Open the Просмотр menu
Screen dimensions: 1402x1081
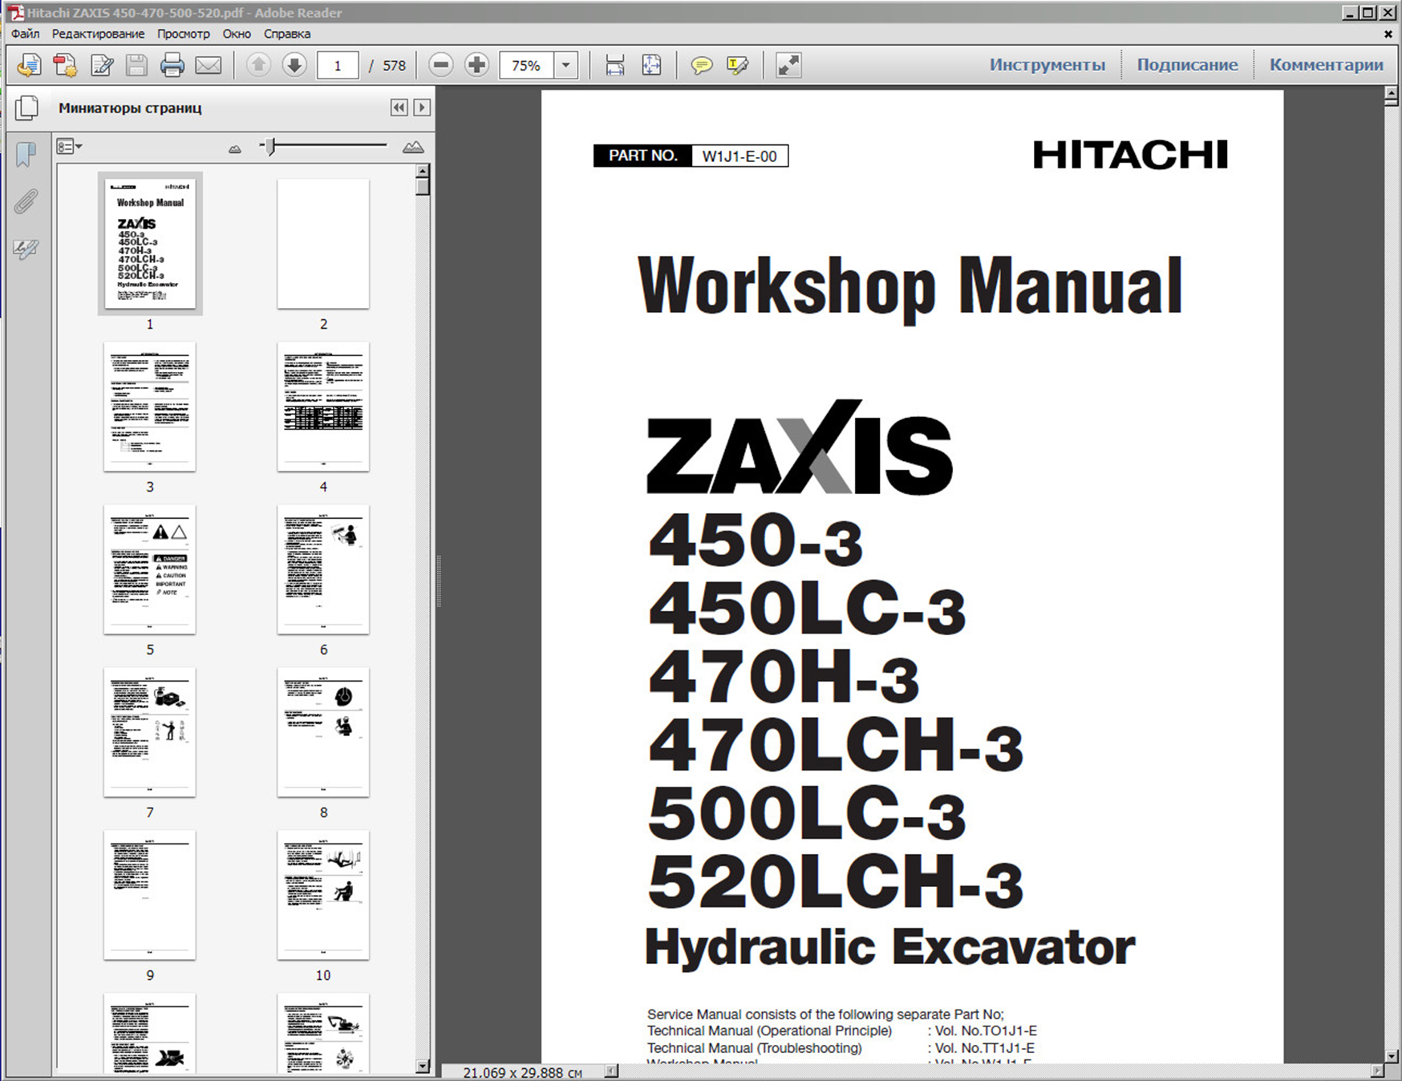(183, 34)
